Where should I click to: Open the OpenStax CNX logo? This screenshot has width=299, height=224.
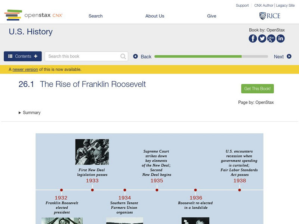34,15
